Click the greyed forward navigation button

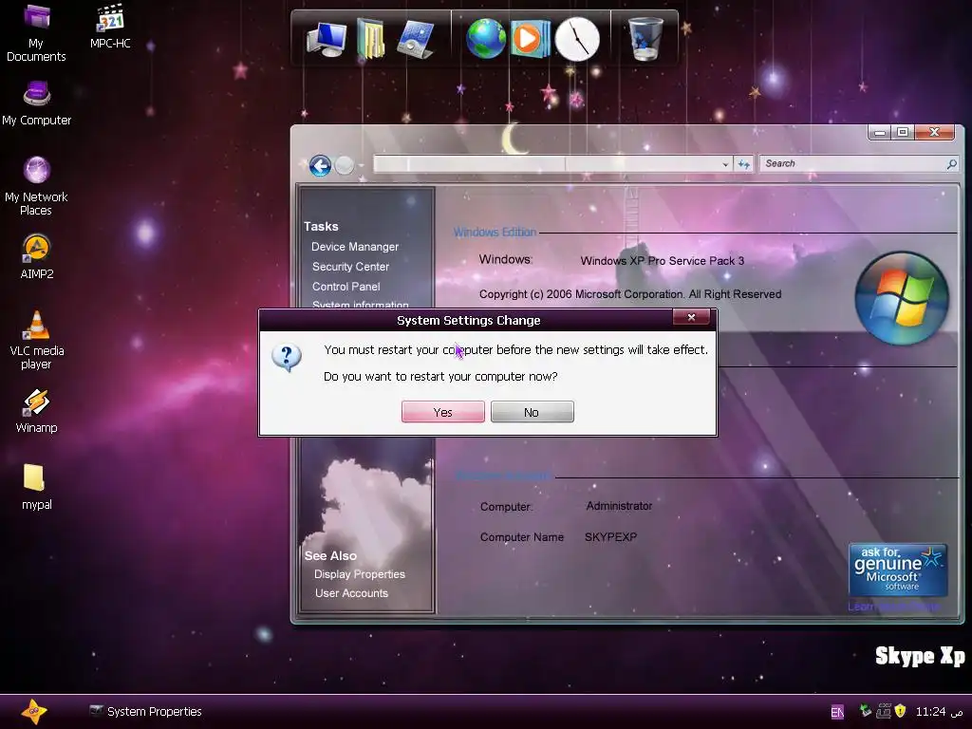tap(344, 165)
